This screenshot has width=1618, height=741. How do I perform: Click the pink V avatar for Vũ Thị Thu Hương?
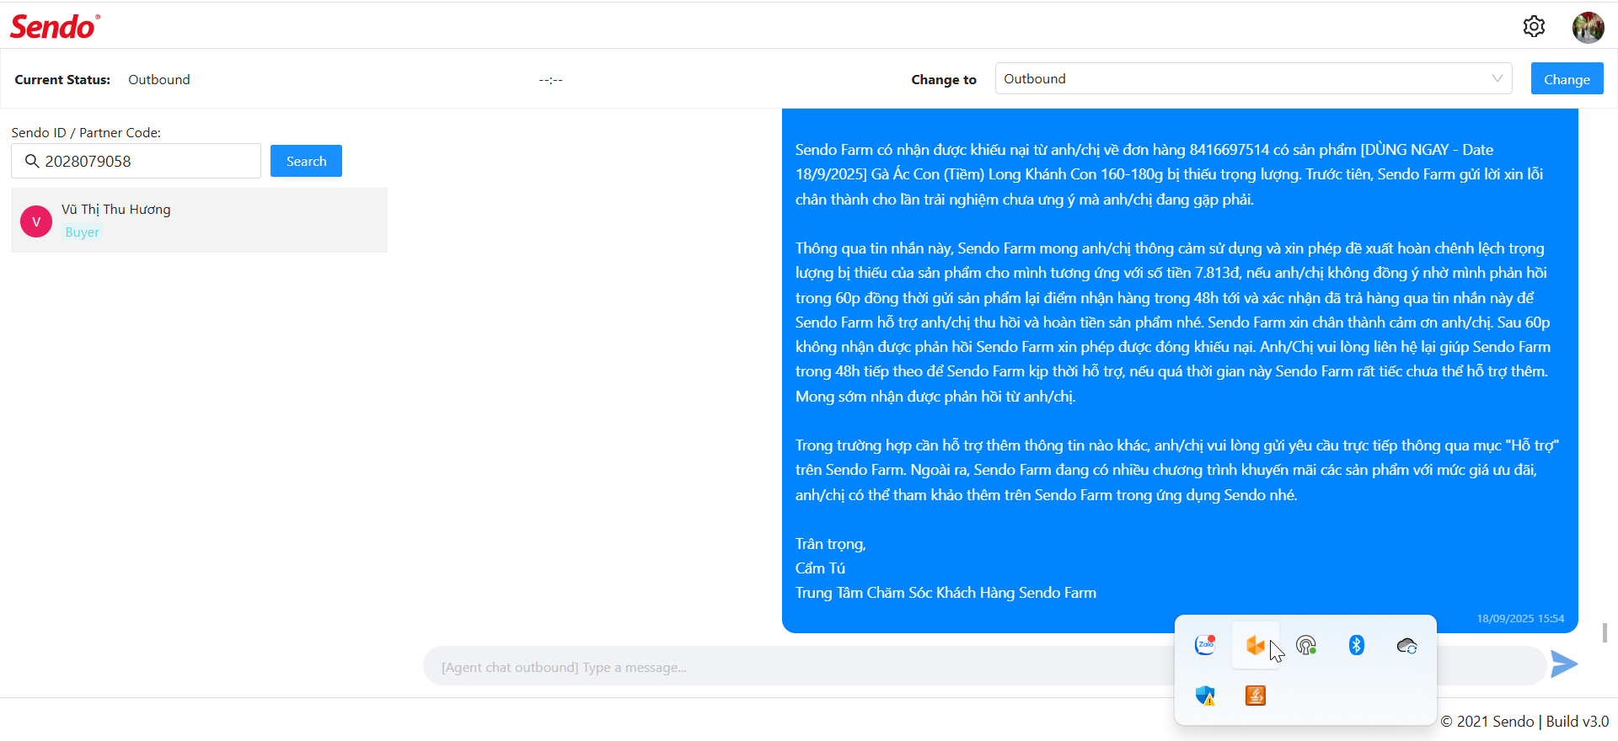[36, 221]
